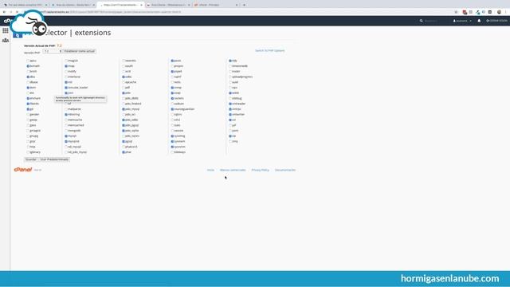Toggle the ioncube_loader extension checkbox
Image resolution: width=510 pixels, height=287 pixels.
pyautogui.click(x=66, y=88)
